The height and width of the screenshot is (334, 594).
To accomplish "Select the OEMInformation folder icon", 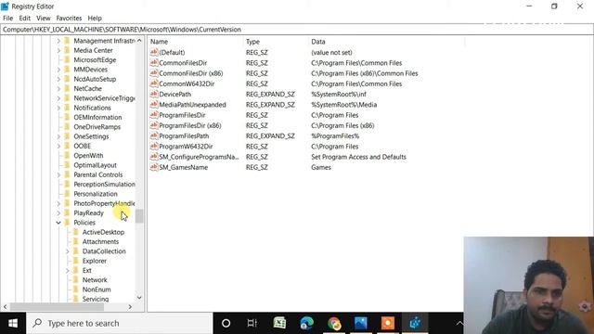I will (x=67, y=118).
